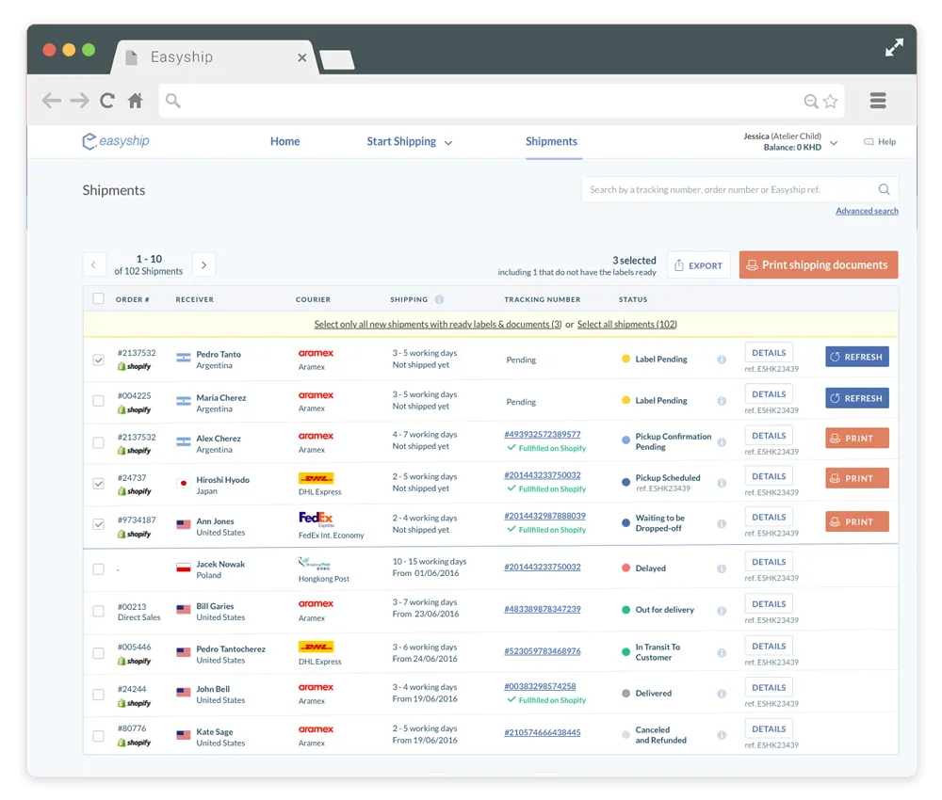Image resolution: width=942 pixels, height=800 pixels.
Task: Open tracking number #483389878347239
Action: (x=542, y=609)
